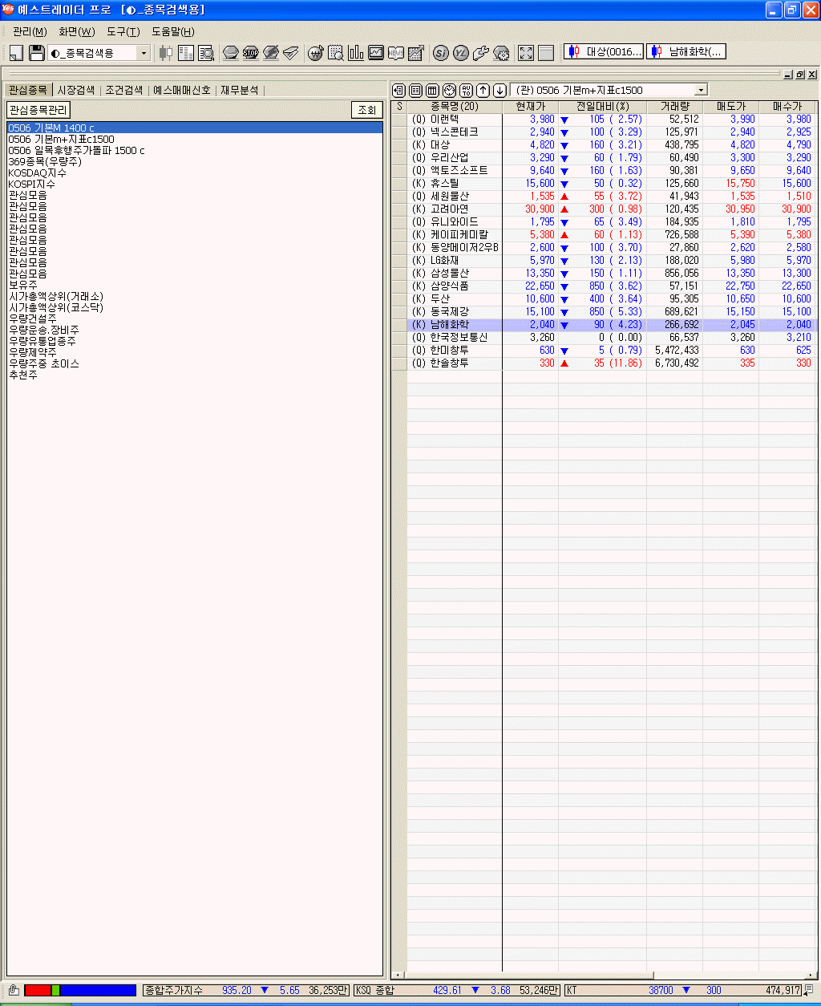821x1006 pixels.
Task: Click the up arrow icon above stock list
Action: coord(483,90)
